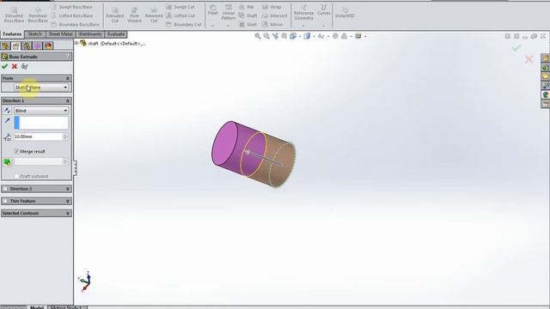Image resolution: width=550 pixels, height=309 pixels.
Task: Open the DisplayManager tab icon
Action: click(48, 45)
